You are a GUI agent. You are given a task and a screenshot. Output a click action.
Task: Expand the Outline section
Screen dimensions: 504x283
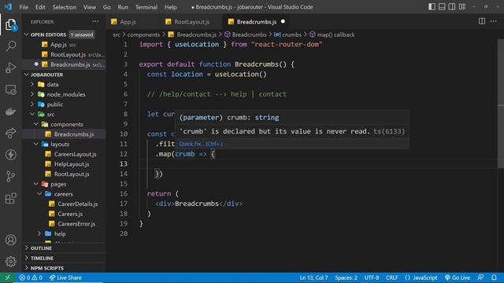coord(64,248)
